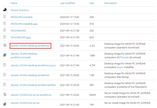Click the file icon beside SHA256SUMS

pyautogui.click(x=5, y=30)
